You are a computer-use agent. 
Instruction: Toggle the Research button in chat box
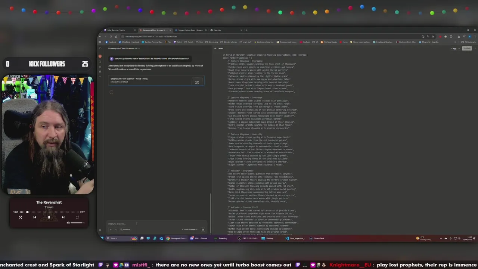coord(125,229)
